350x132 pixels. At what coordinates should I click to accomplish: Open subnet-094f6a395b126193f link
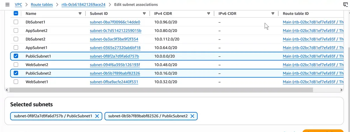115,65
